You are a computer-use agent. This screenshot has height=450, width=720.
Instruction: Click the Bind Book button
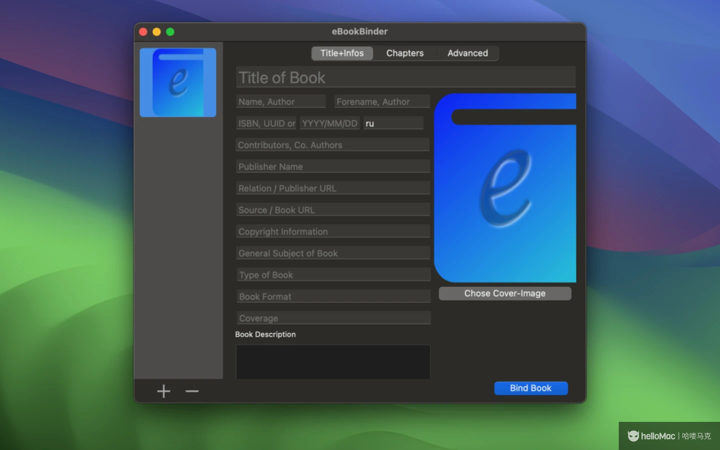531,388
